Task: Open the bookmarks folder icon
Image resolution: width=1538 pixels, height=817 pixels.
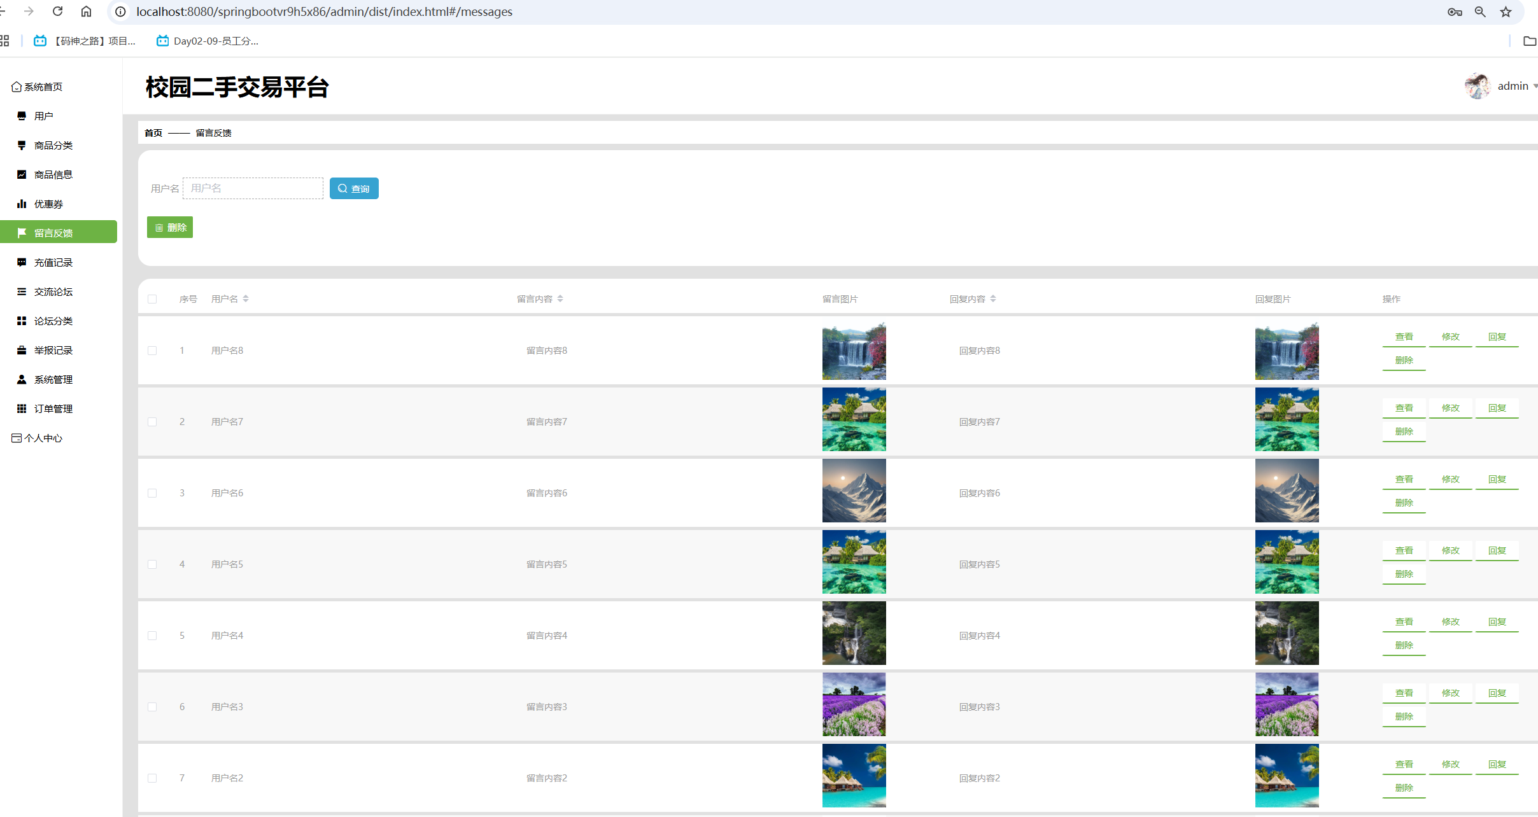Action: [1529, 41]
